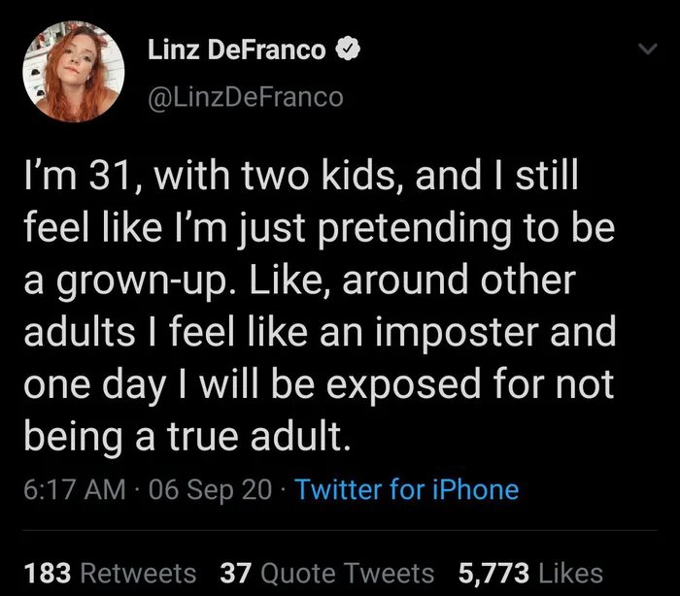
Task: Click the 37 quote tweet count number
Action: click(x=235, y=573)
